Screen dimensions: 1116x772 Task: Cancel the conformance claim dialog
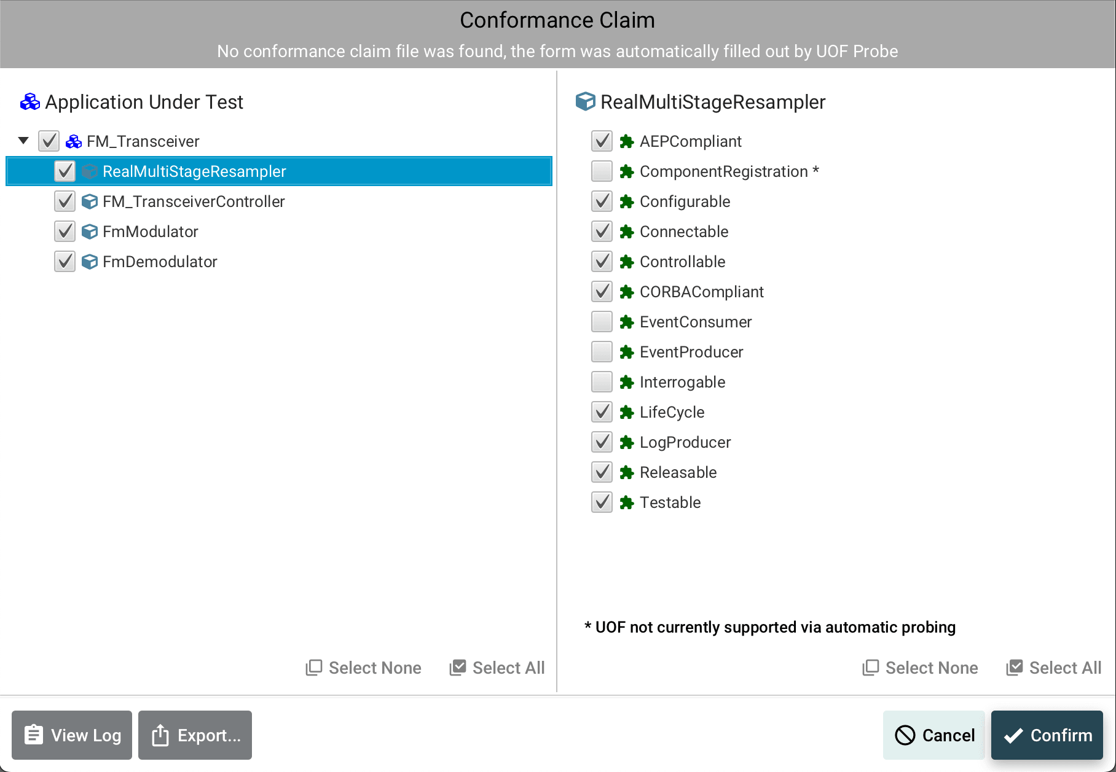[934, 735]
